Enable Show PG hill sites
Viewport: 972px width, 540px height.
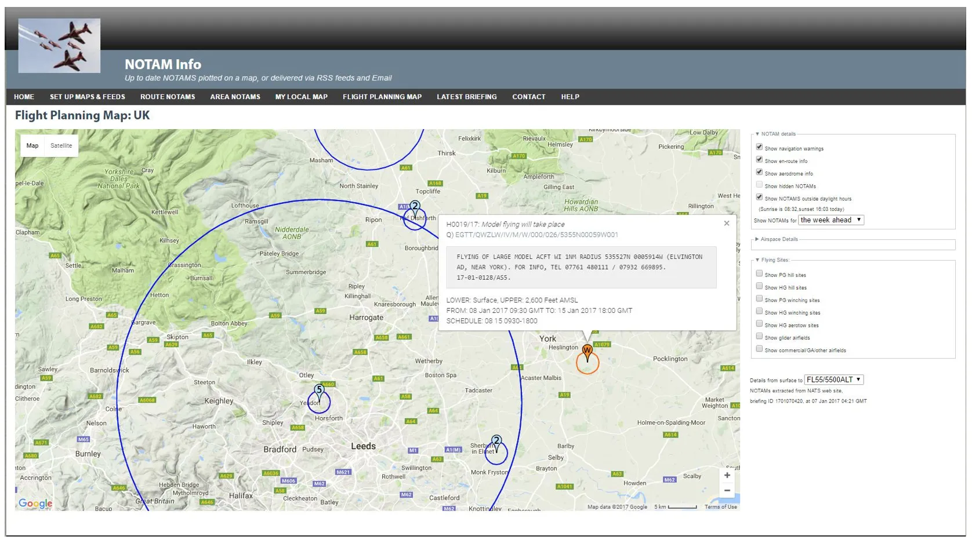pyautogui.click(x=759, y=273)
